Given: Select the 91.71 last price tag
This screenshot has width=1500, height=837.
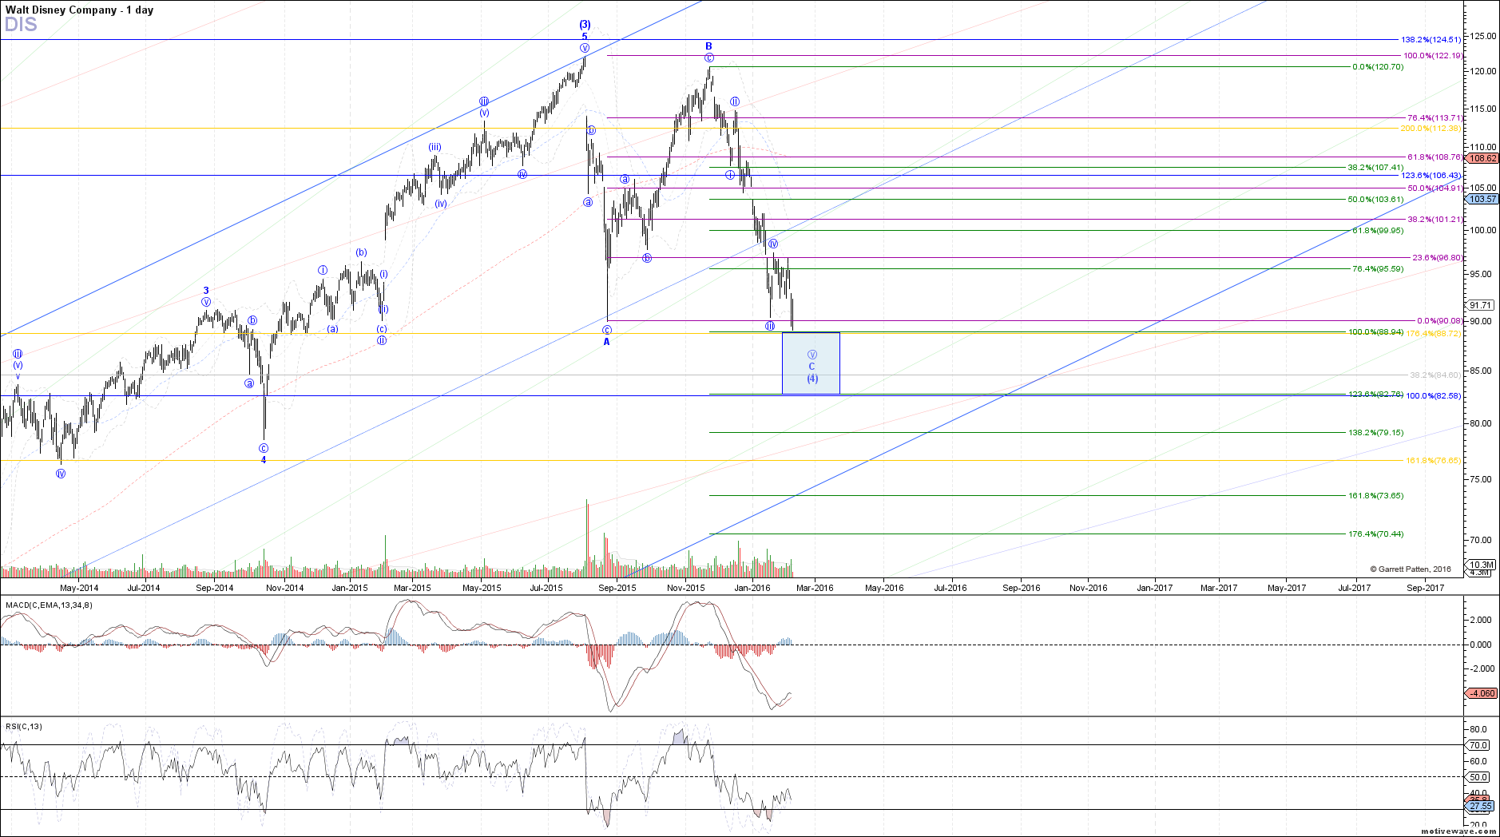Looking at the screenshot, I should click(1480, 305).
